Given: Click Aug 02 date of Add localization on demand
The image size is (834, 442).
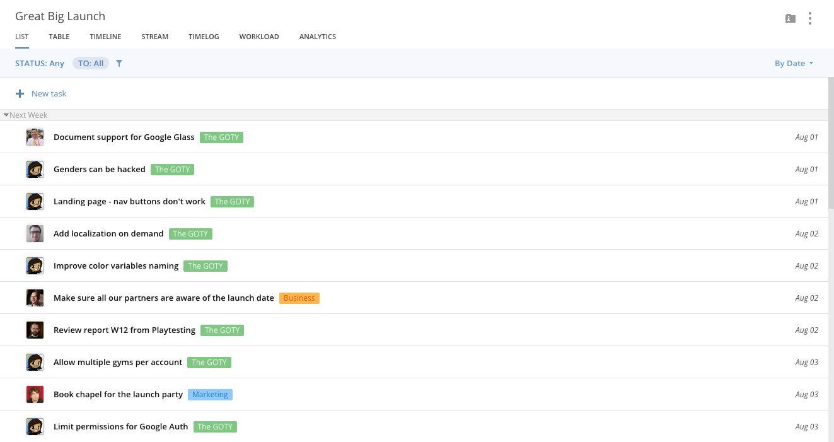Looking at the screenshot, I should pyautogui.click(x=806, y=233).
